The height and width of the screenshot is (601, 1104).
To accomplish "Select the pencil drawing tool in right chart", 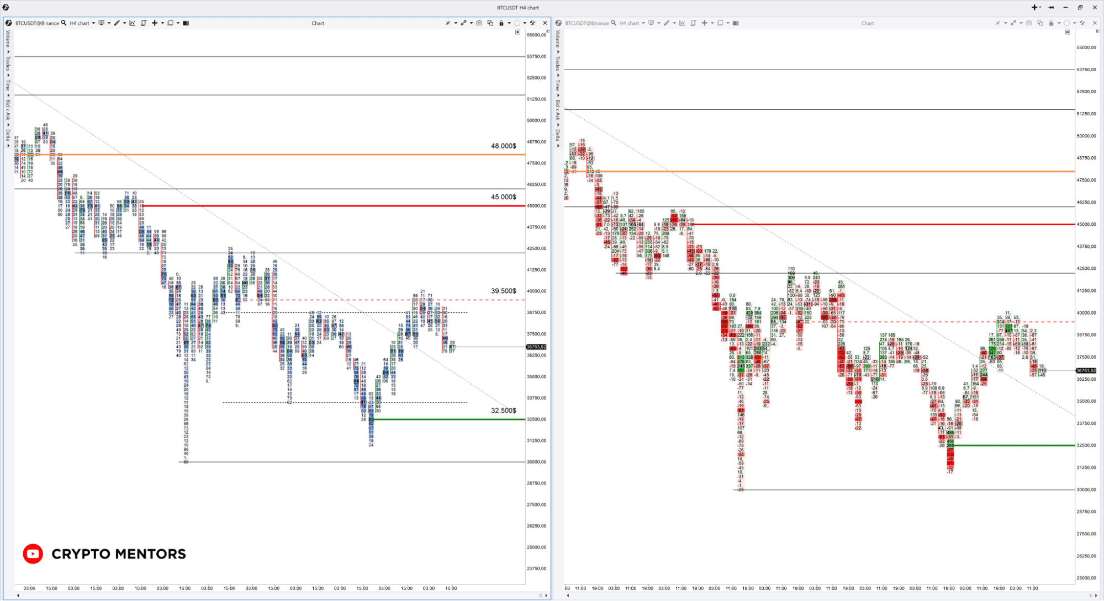I will (x=667, y=23).
